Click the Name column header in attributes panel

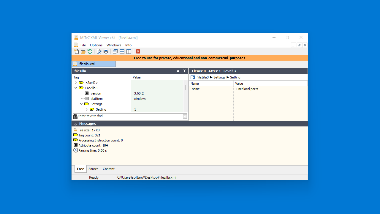click(211, 84)
